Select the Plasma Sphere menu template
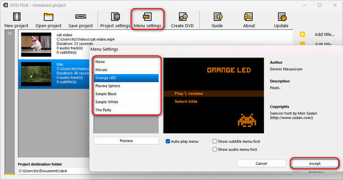Viewport: 343px width, 180px height. (126, 86)
